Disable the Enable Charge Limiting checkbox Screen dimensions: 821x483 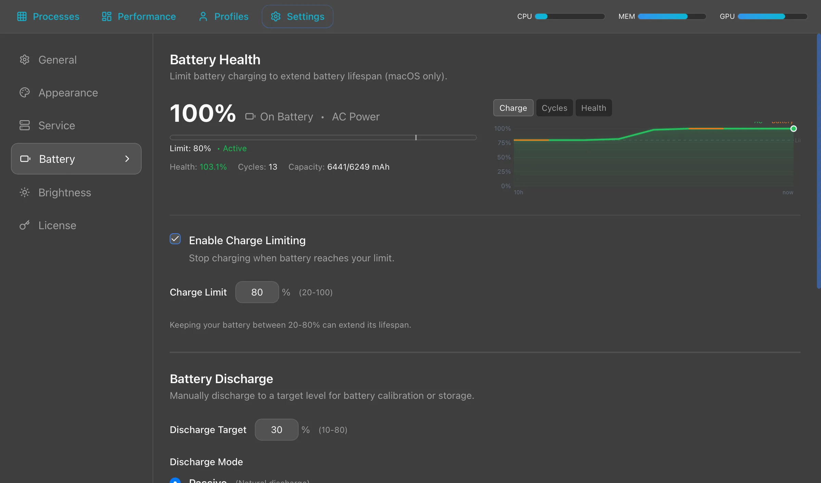(x=175, y=239)
